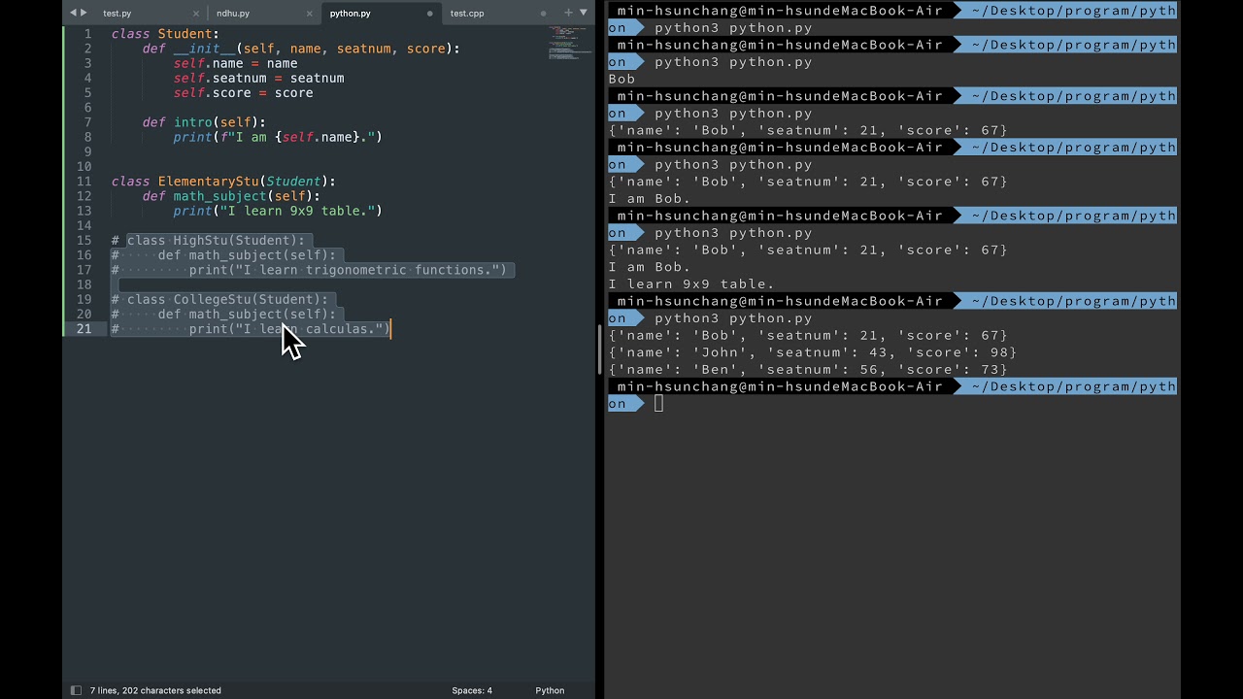Click commented trigonometric functions print line
This screenshot has width=1243, height=699.
(x=309, y=270)
